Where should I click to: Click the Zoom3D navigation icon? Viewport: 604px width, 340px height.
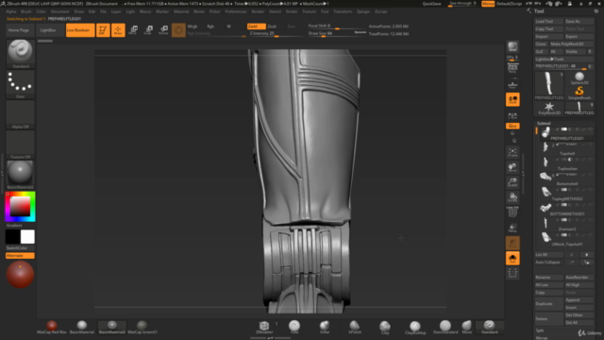512,182
